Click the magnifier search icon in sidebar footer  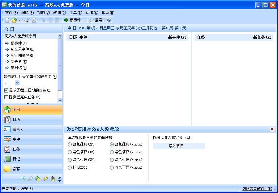click(30, 179)
